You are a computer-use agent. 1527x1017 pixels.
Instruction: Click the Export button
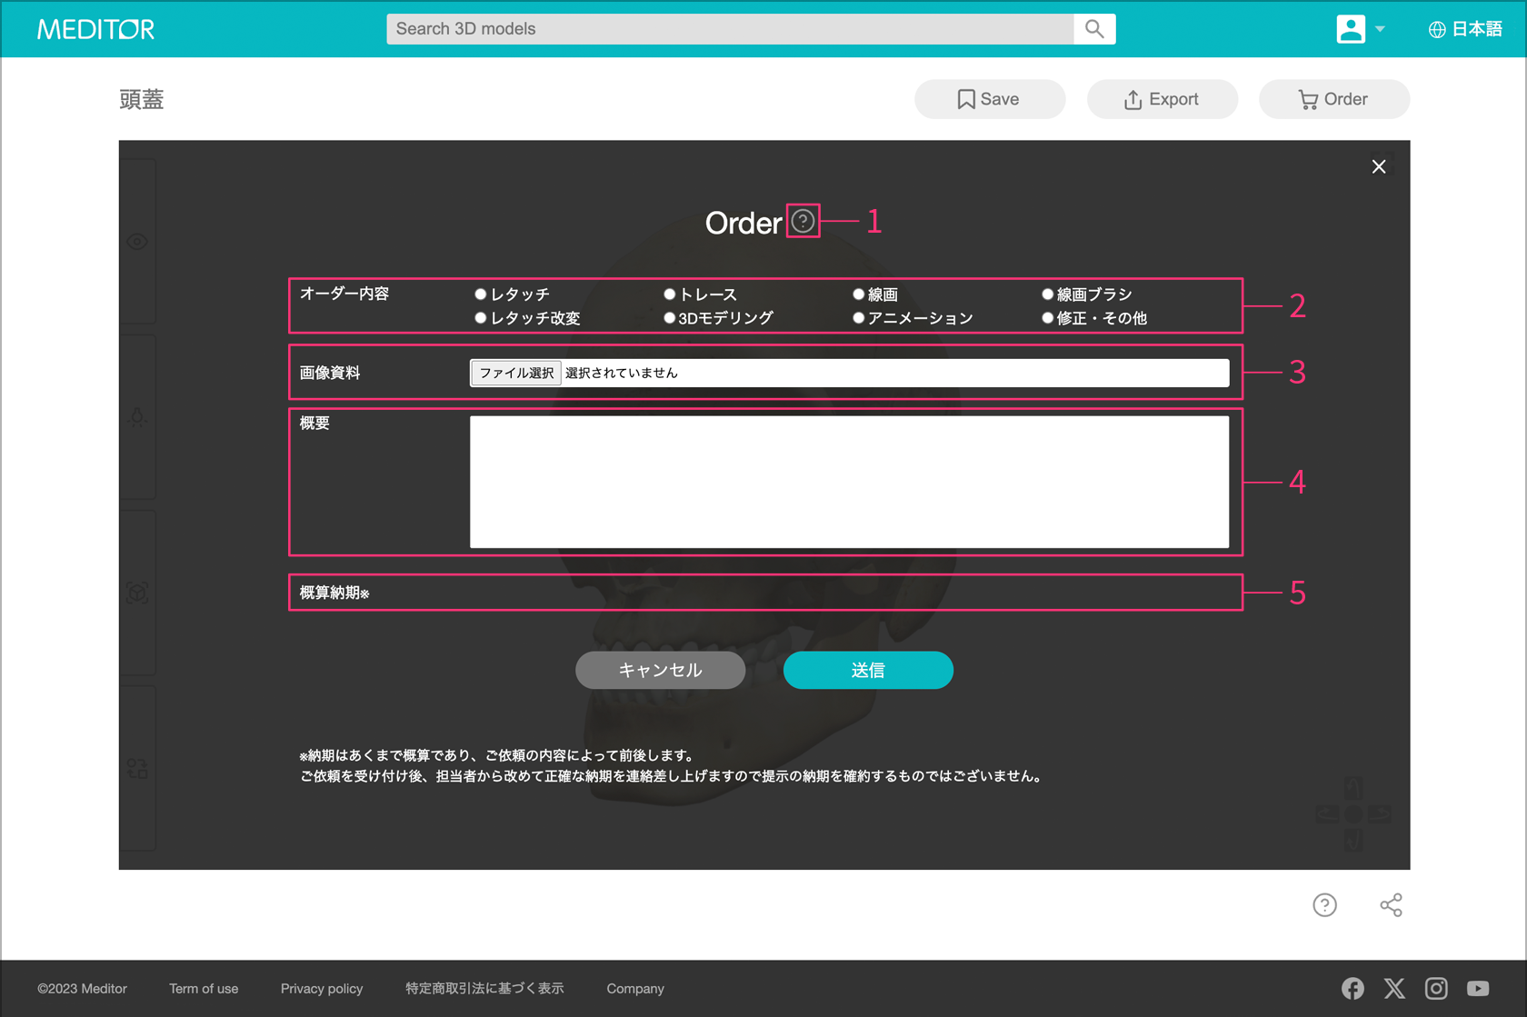(1162, 99)
